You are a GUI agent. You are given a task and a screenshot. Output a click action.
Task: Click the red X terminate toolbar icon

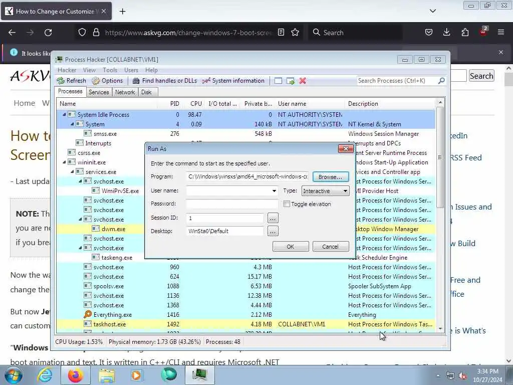[x=303, y=81]
